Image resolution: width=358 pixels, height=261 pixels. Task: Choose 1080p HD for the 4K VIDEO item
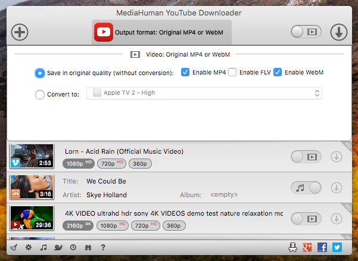113,226
